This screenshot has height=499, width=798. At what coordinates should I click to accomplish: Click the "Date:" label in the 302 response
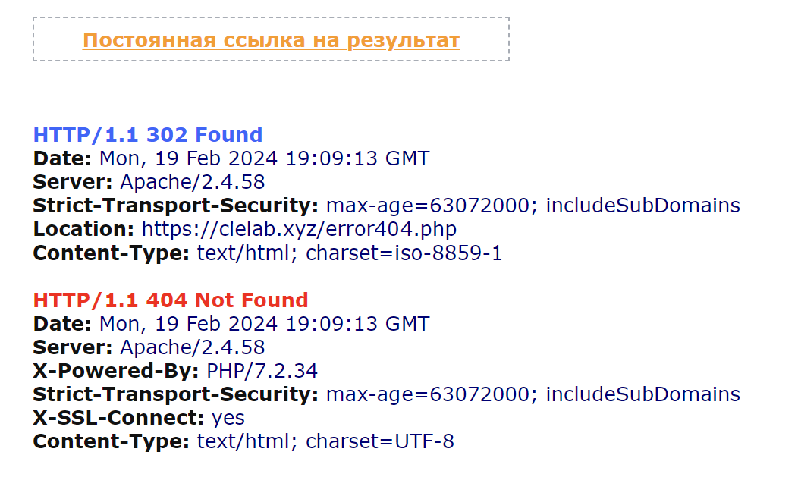pos(63,158)
